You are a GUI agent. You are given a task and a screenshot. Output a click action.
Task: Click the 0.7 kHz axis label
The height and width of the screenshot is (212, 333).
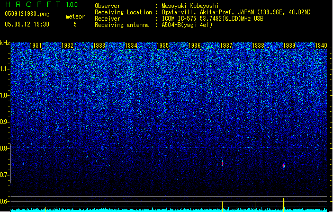(5, 175)
